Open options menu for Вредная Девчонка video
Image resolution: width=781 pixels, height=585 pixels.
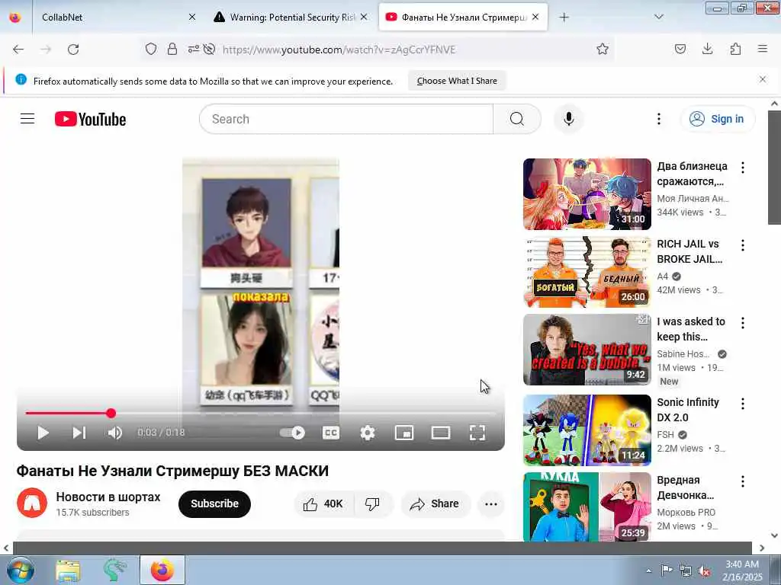pos(743,481)
